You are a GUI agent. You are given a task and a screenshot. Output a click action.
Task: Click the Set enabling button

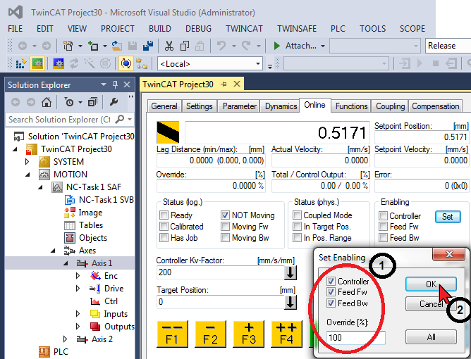coord(448,217)
